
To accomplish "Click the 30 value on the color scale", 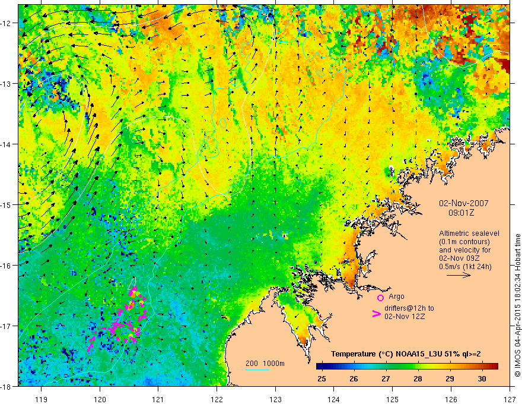I will [482, 378].
